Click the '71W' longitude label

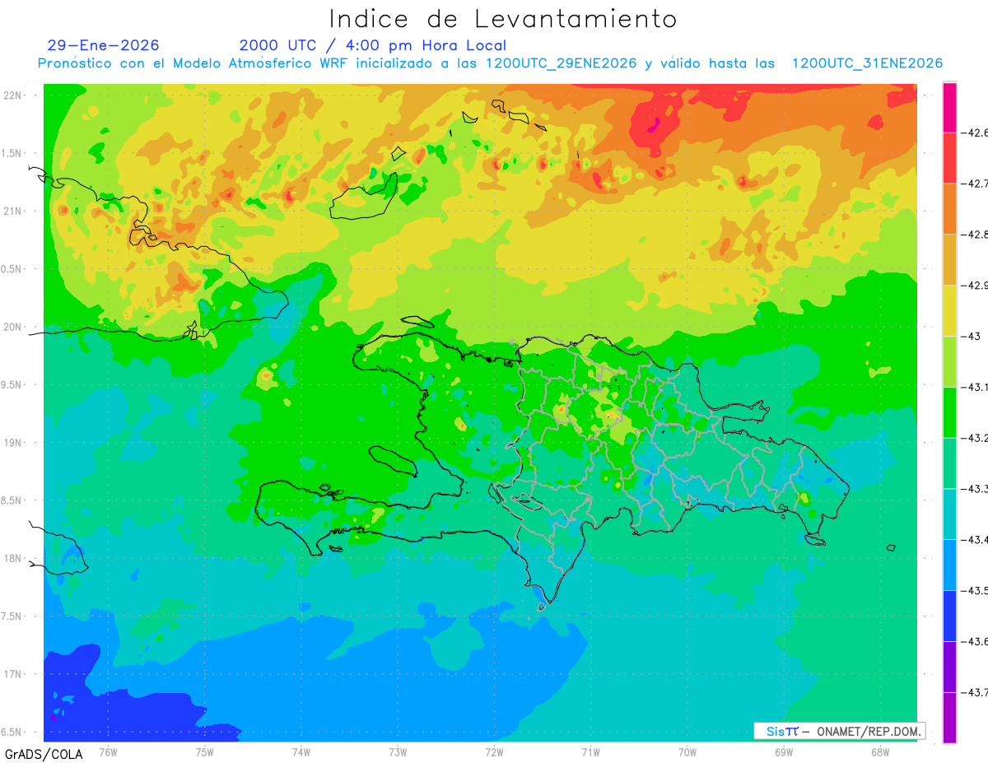(x=590, y=752)
